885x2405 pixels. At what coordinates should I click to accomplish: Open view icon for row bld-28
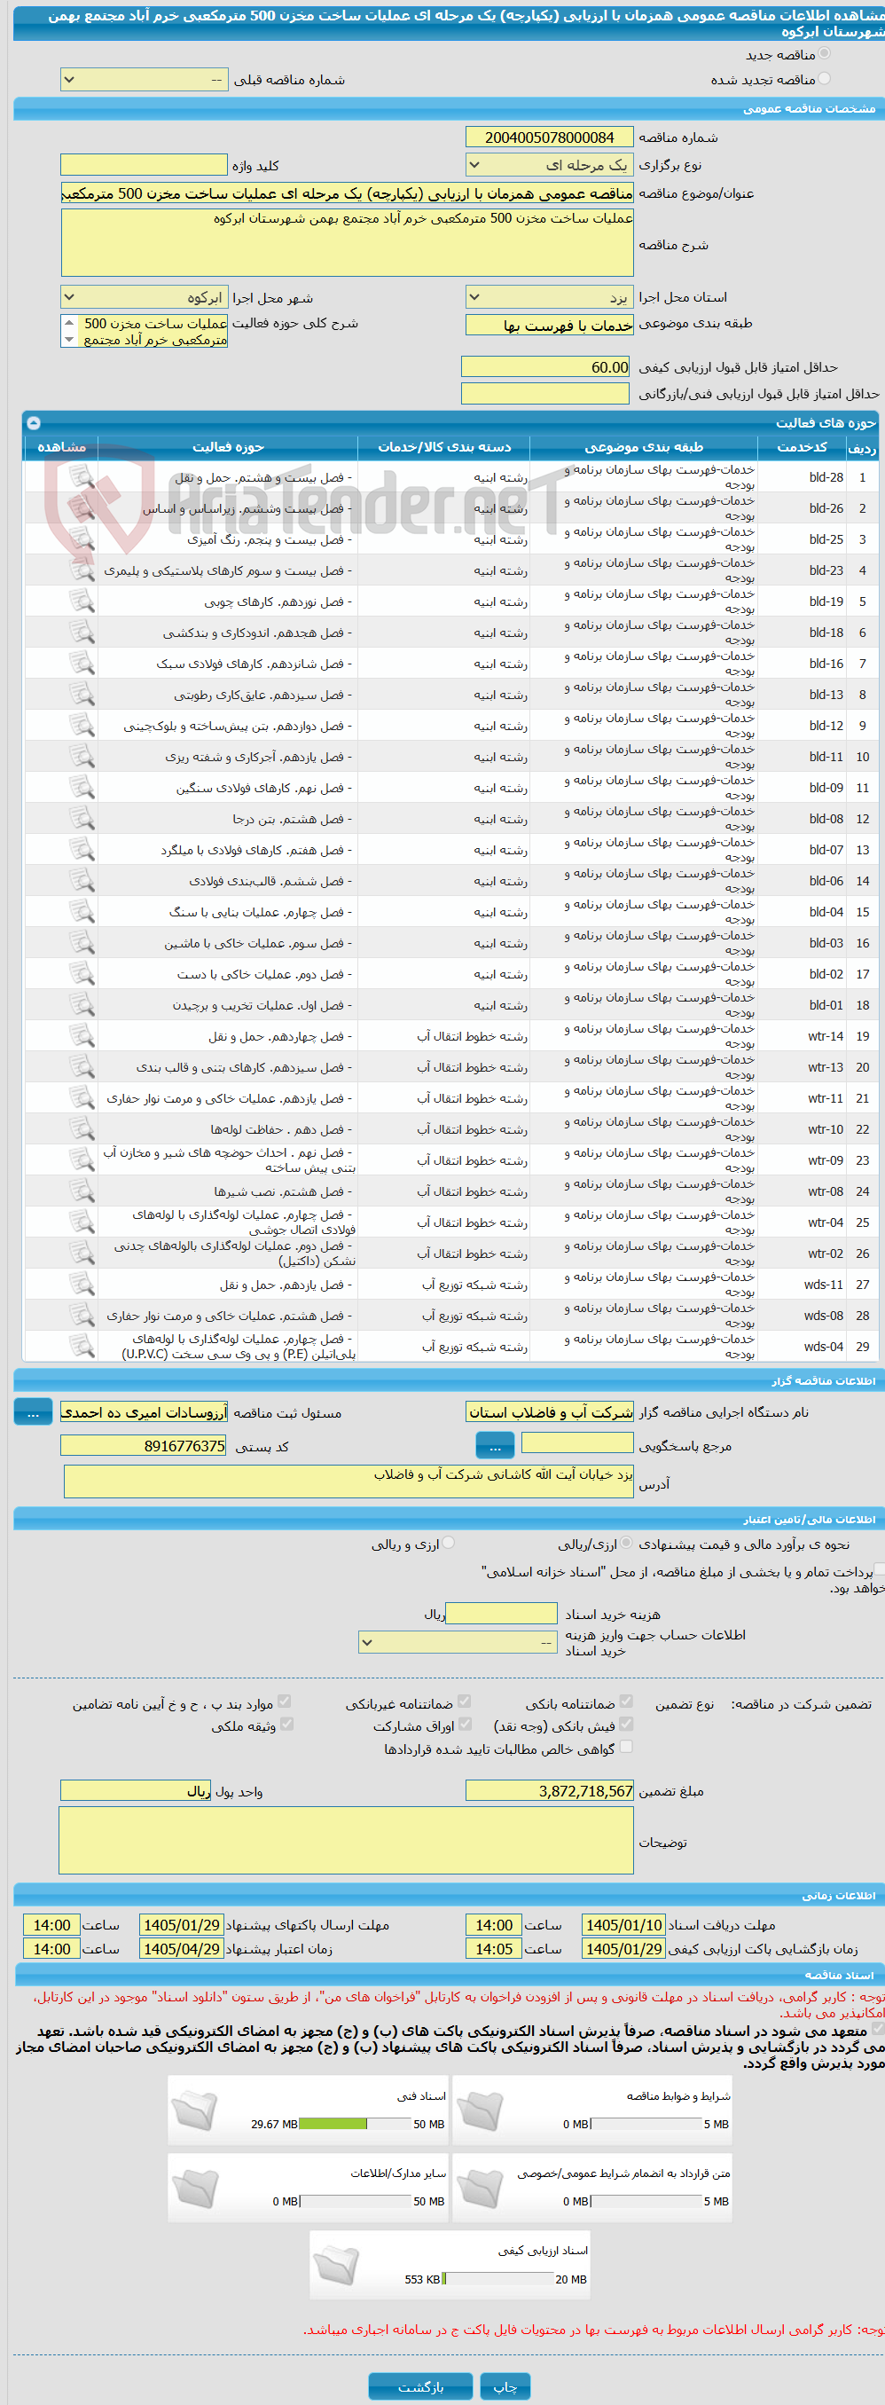[x=82, y=477]
